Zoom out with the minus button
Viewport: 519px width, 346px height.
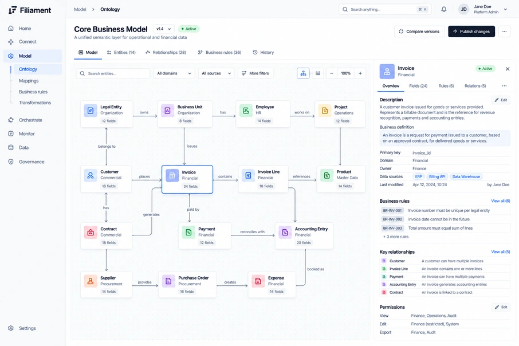click(x=332, y=73)
